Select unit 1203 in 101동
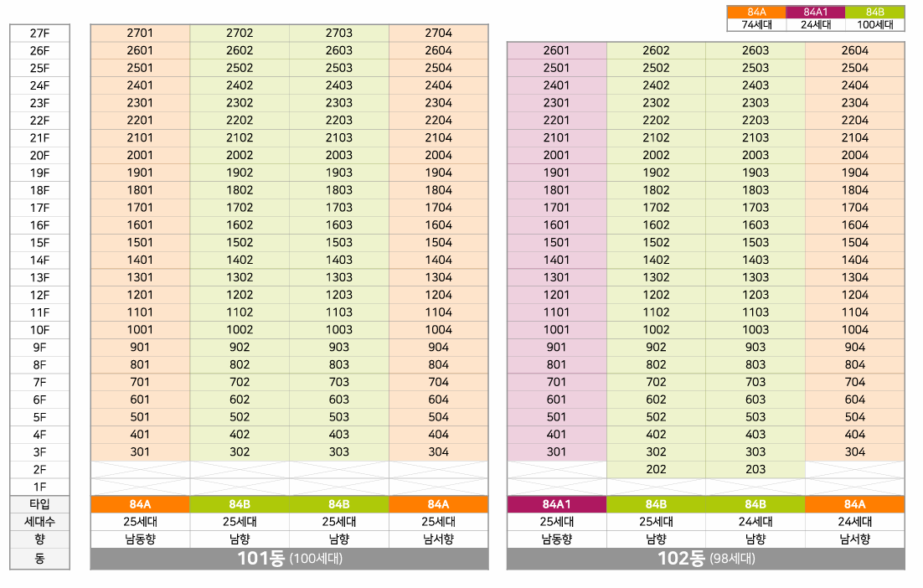The height and width of the screenshot is (588, 923). 339,295
